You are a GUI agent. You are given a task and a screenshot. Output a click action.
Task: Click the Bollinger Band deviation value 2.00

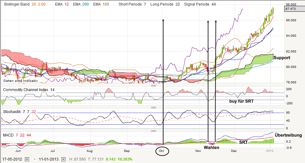(x=41, y=4)
